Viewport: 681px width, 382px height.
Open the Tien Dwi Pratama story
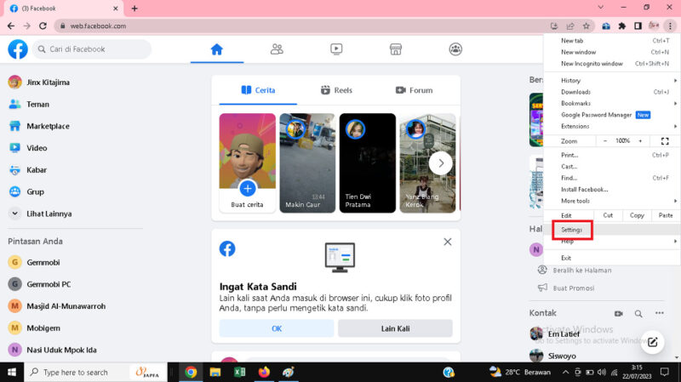point(368,163)
